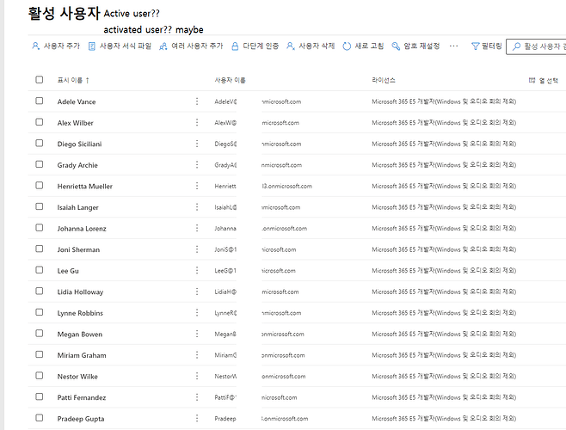Click the 사용자 추가 (Add user) icon
The height and width of the screenshot is (430, 566).
(x=35, y=46)
